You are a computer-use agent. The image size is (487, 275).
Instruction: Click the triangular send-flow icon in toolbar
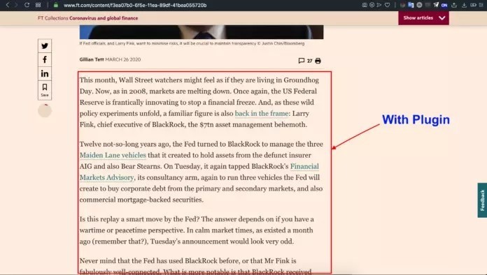(379, 5)
